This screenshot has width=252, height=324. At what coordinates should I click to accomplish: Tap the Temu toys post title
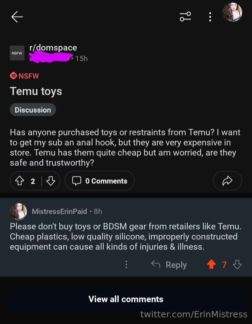click(x=36, y=92)
